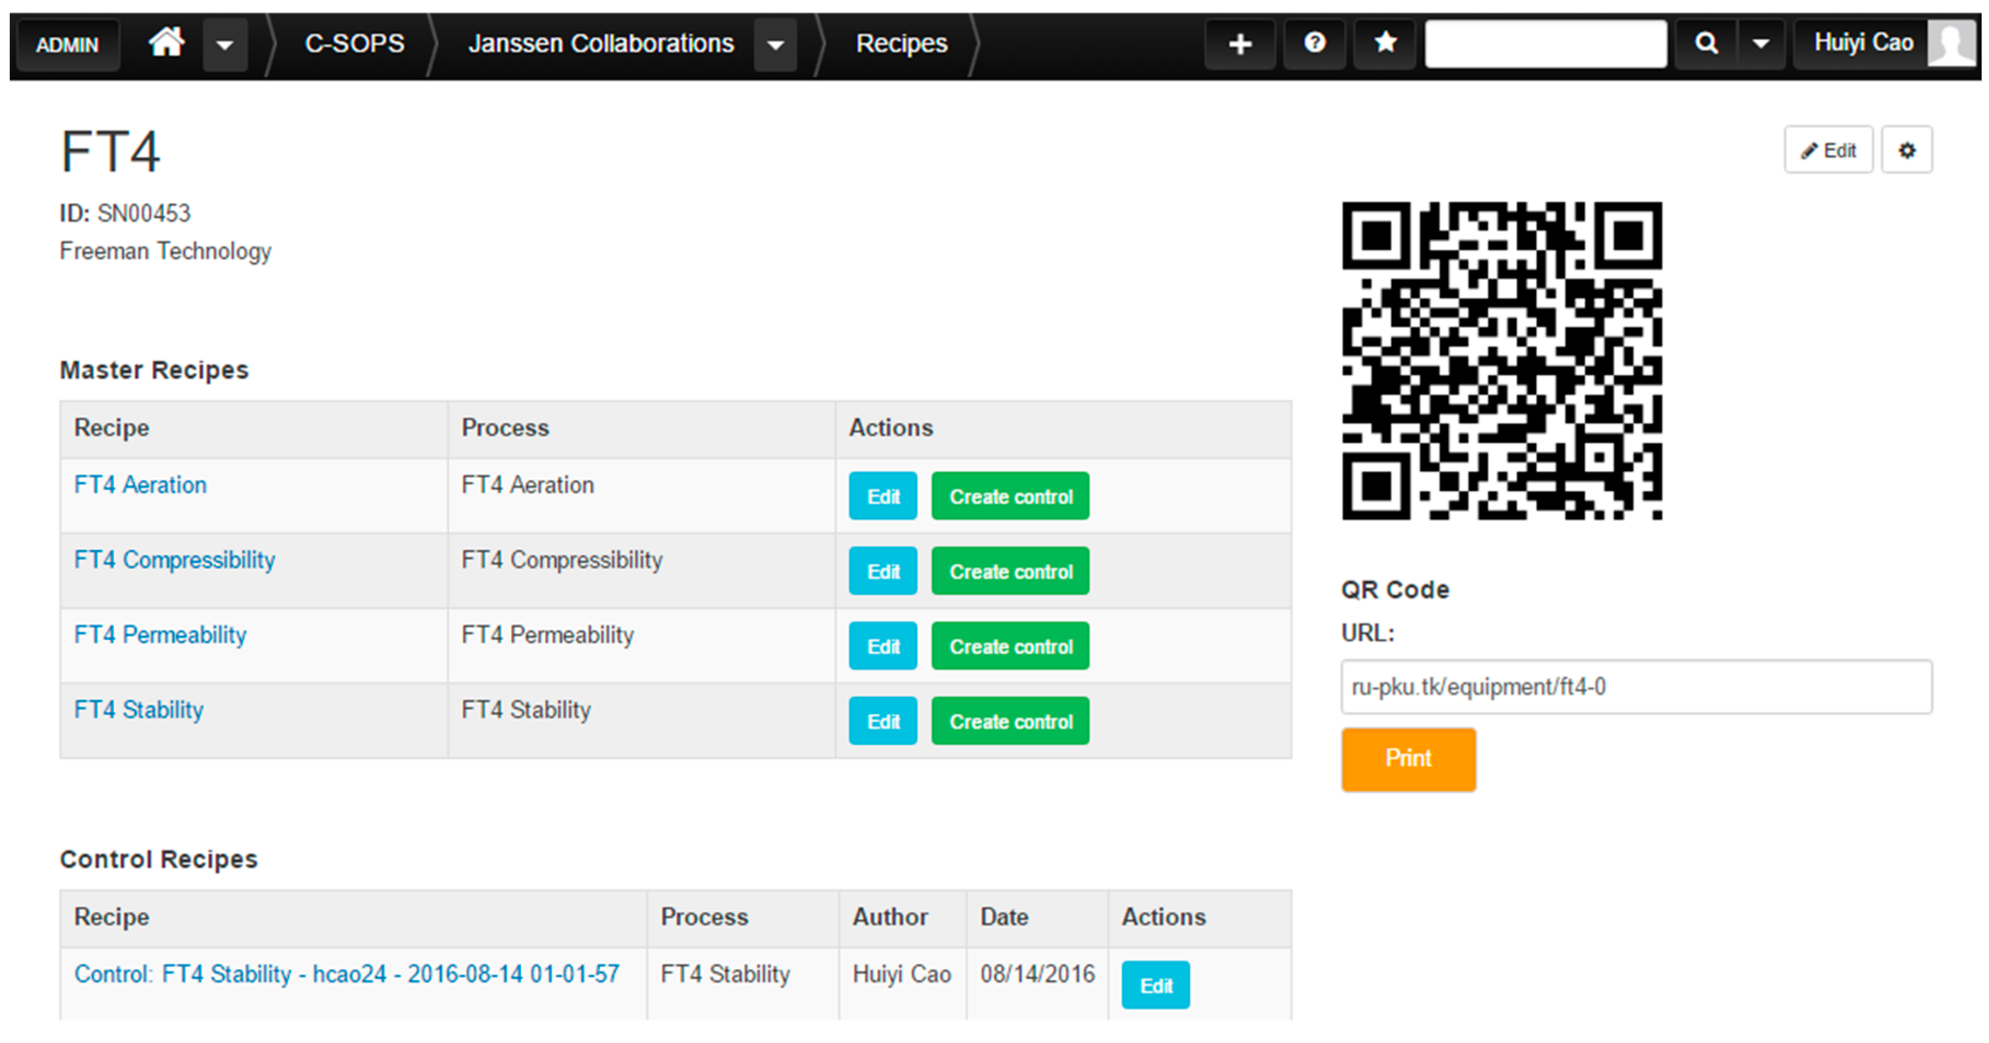Open the ADMIN menu
This screenshot has width=1989, height=1043.
67,45
